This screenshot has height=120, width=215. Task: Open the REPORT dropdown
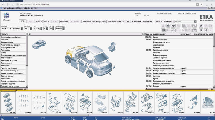tap(195, 21)
